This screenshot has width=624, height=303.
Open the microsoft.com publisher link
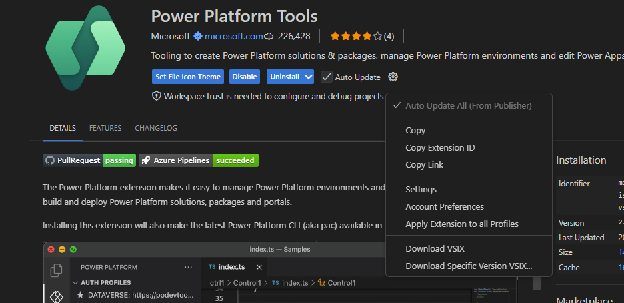233,37
